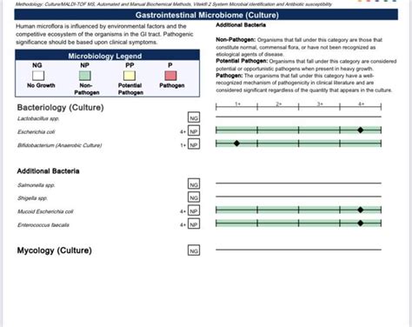Click the NG box for Shigella spp.
412x327 pixels.
[x=194, y=197]
